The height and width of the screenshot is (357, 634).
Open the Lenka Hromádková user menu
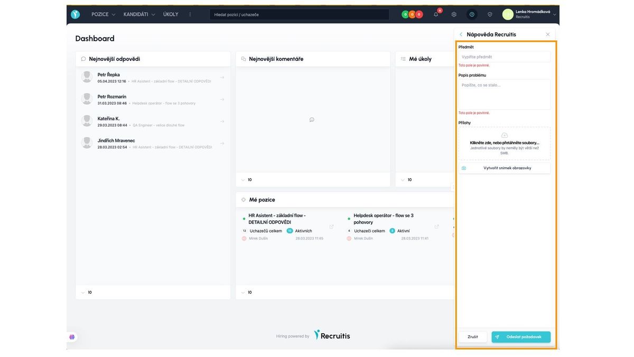[x=530, y=14]
